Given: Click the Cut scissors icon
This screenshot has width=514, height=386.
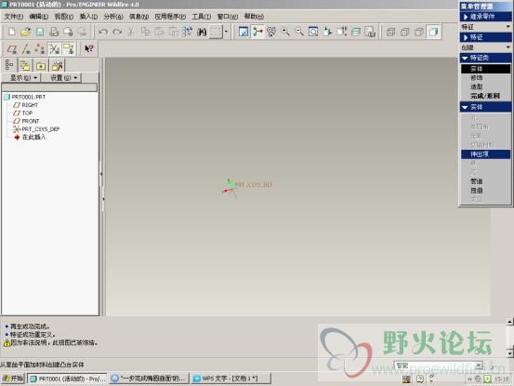Looking at the screenshot, I should point(131,32).
